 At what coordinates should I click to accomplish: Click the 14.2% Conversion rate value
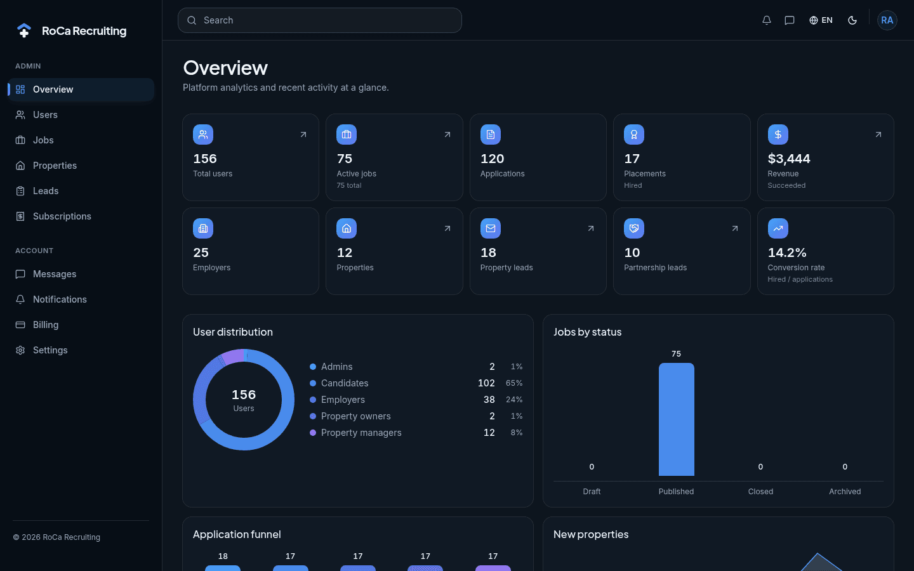click(x=787, y=253)
